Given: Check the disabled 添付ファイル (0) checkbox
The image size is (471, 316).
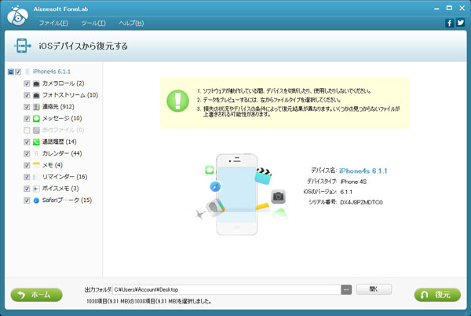Looking at the screenshot, I should (x=27, y=130).
